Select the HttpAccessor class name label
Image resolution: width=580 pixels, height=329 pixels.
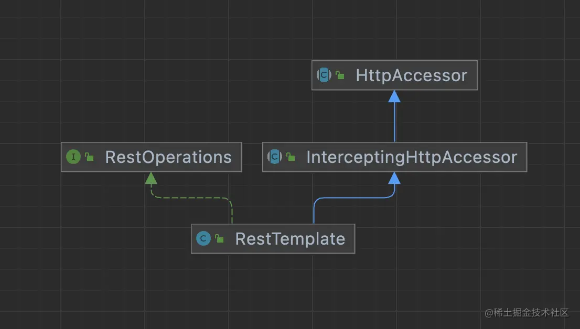click(x=411, y=75)
